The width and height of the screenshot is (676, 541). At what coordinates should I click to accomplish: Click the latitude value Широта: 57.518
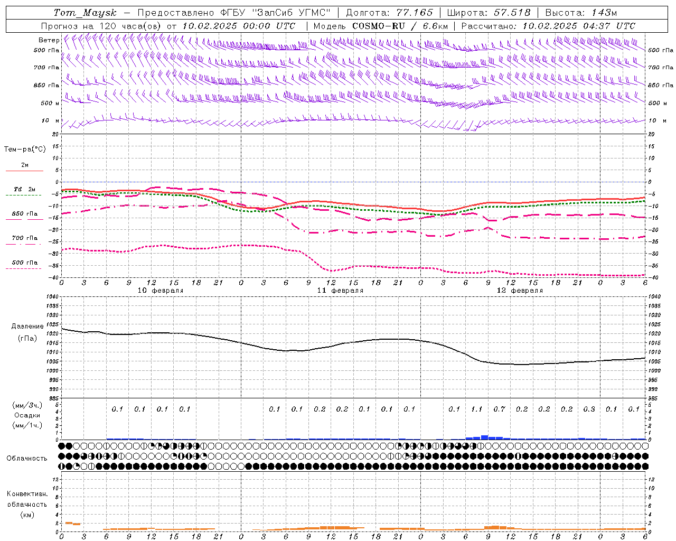[x=489, y=13]
